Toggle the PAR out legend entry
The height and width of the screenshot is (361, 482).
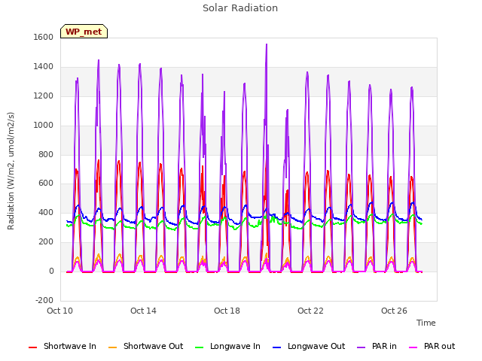click(x=432, y=346)
